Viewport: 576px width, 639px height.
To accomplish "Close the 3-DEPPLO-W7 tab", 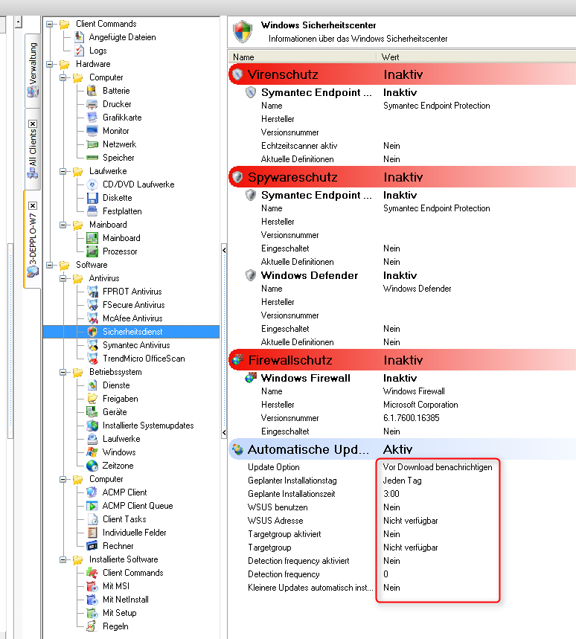I will click(33, 205).
